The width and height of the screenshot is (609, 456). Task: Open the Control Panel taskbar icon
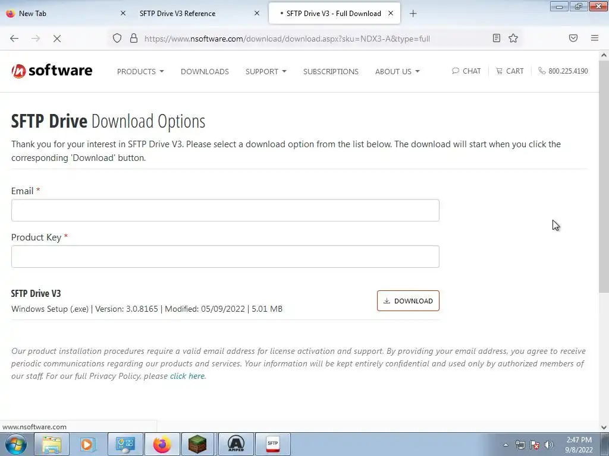(x=125, y=444)
